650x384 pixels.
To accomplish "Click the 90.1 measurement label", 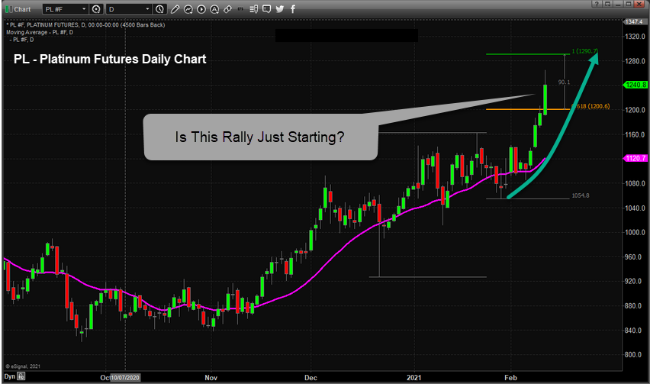I will 564,82.
